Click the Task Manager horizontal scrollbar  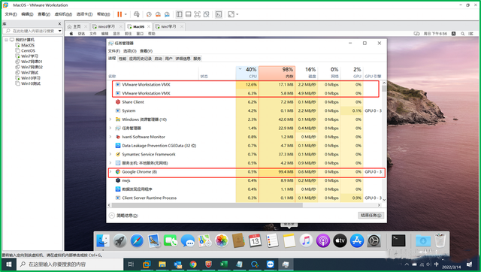click(x=207, y=205)
